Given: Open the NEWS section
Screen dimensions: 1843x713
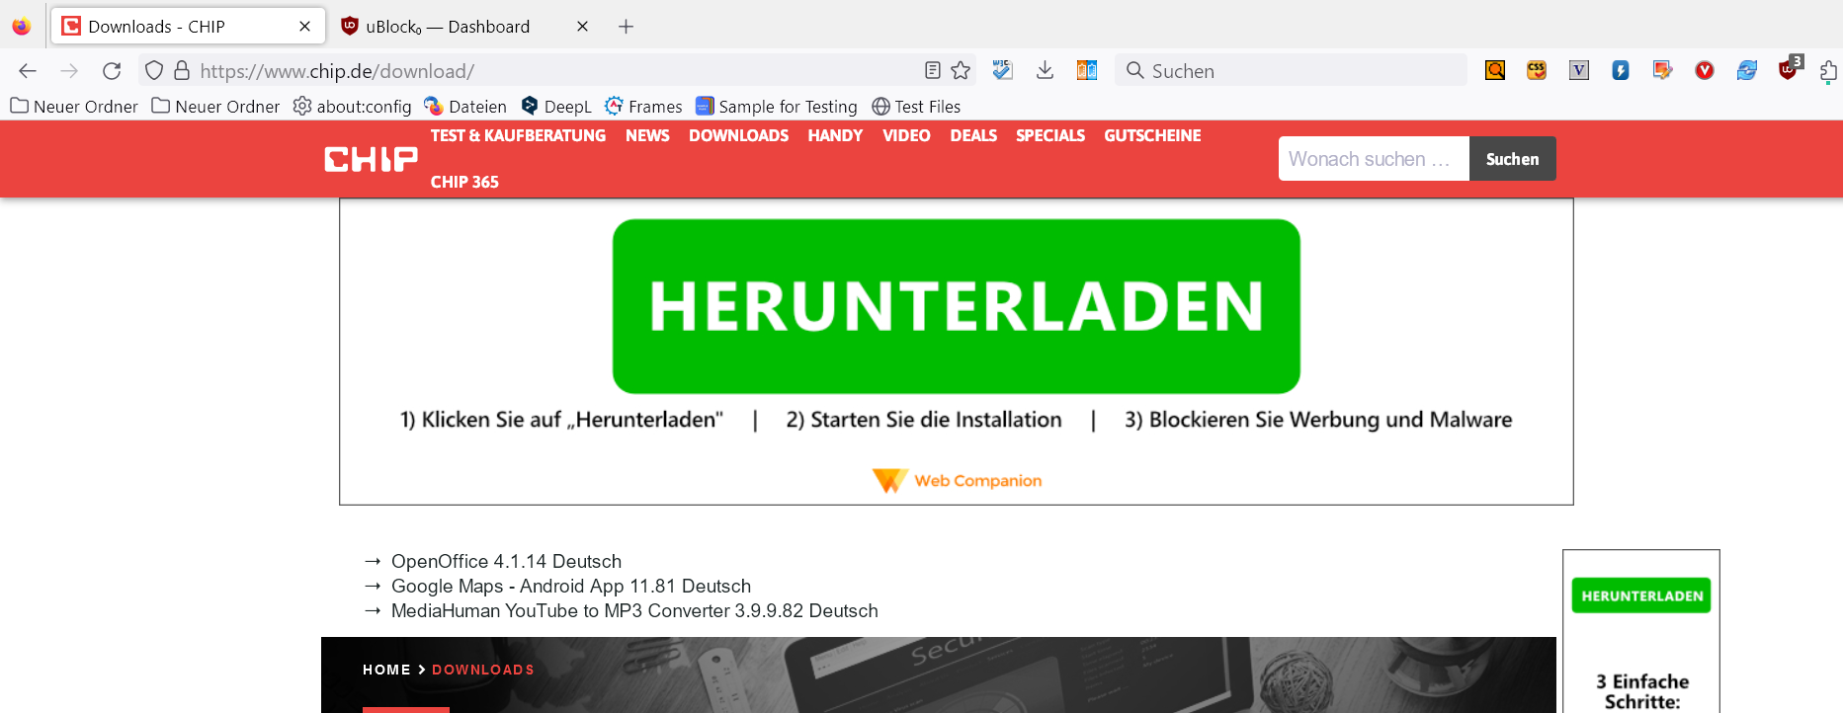Looking at the screenshot, I should [647, 135].
